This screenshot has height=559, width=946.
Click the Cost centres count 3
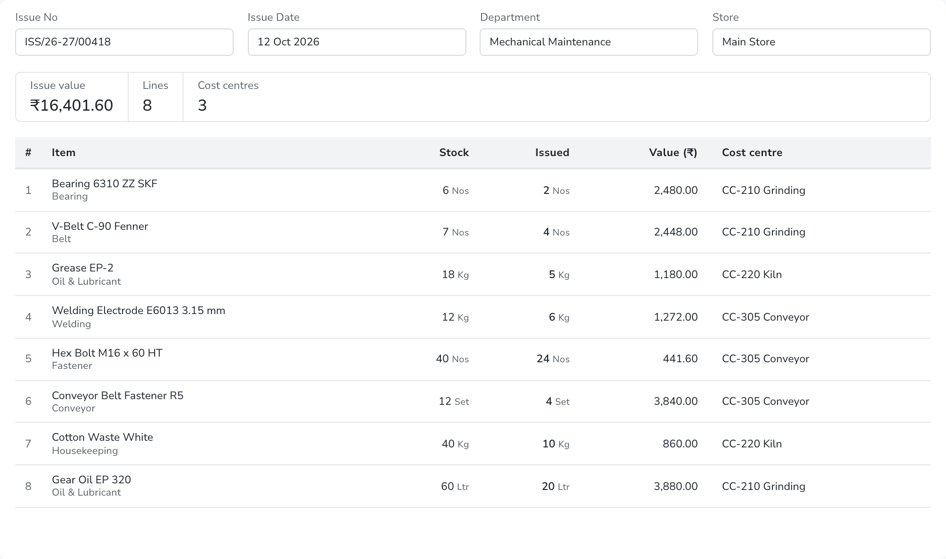(202, 105)
